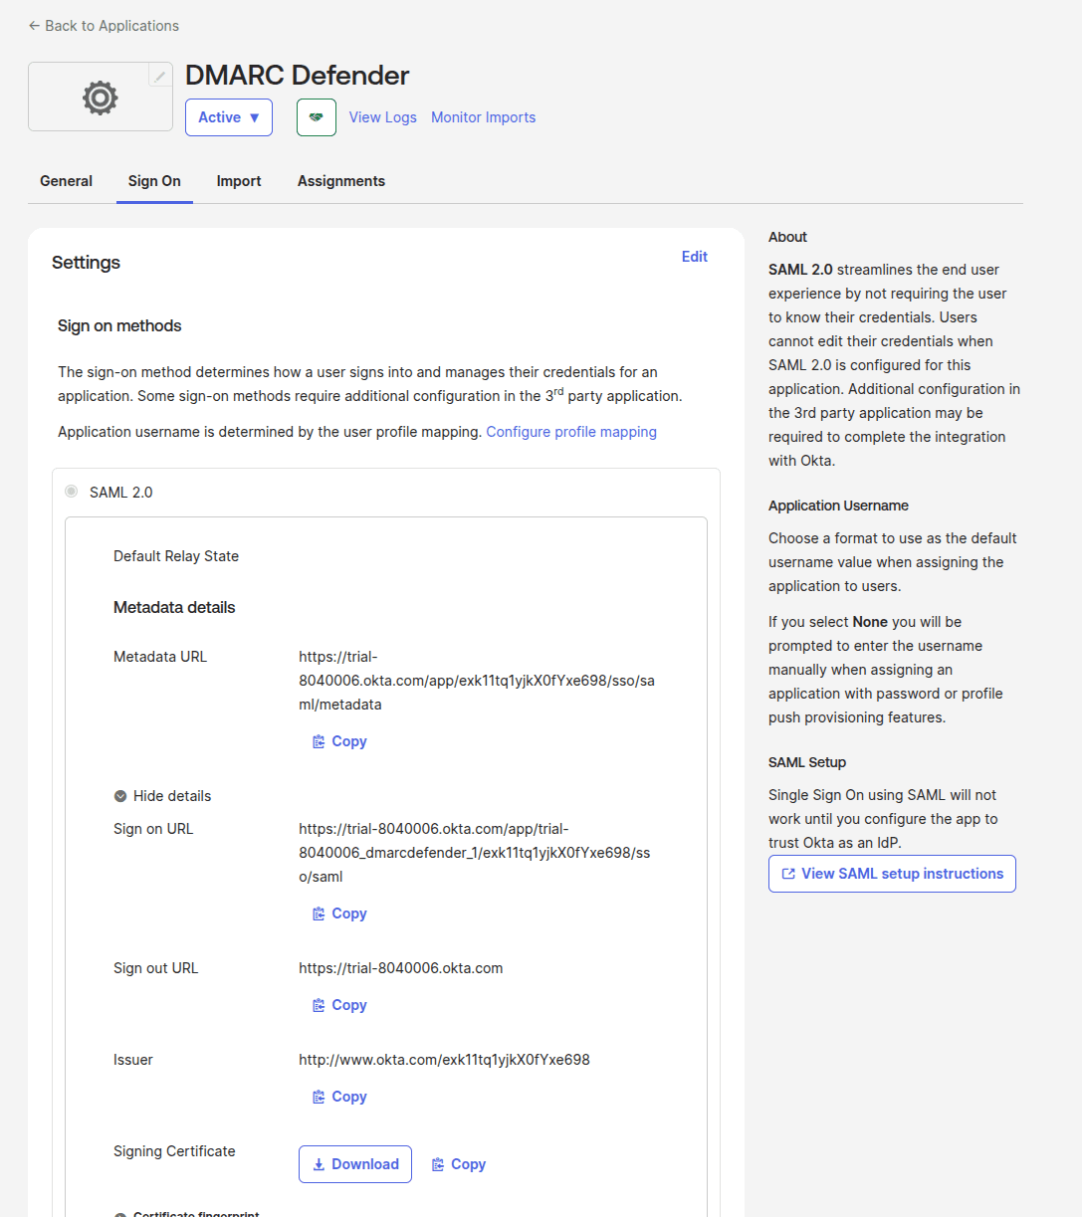Click the Signing Certificate label
The height and width of the screenshot is (1217, 1082).
(174, 1151)
